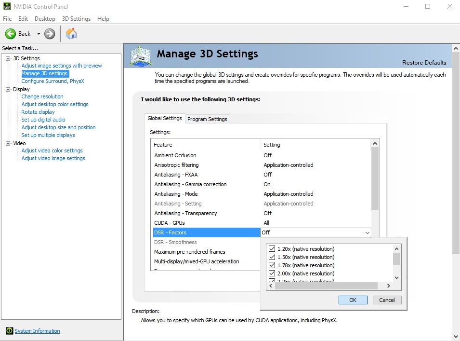The height and width of the screenshot is (341, 460).
Task: Open the Back history dropdown arrow
Action: pyautogui.click(x=39, y=34)
